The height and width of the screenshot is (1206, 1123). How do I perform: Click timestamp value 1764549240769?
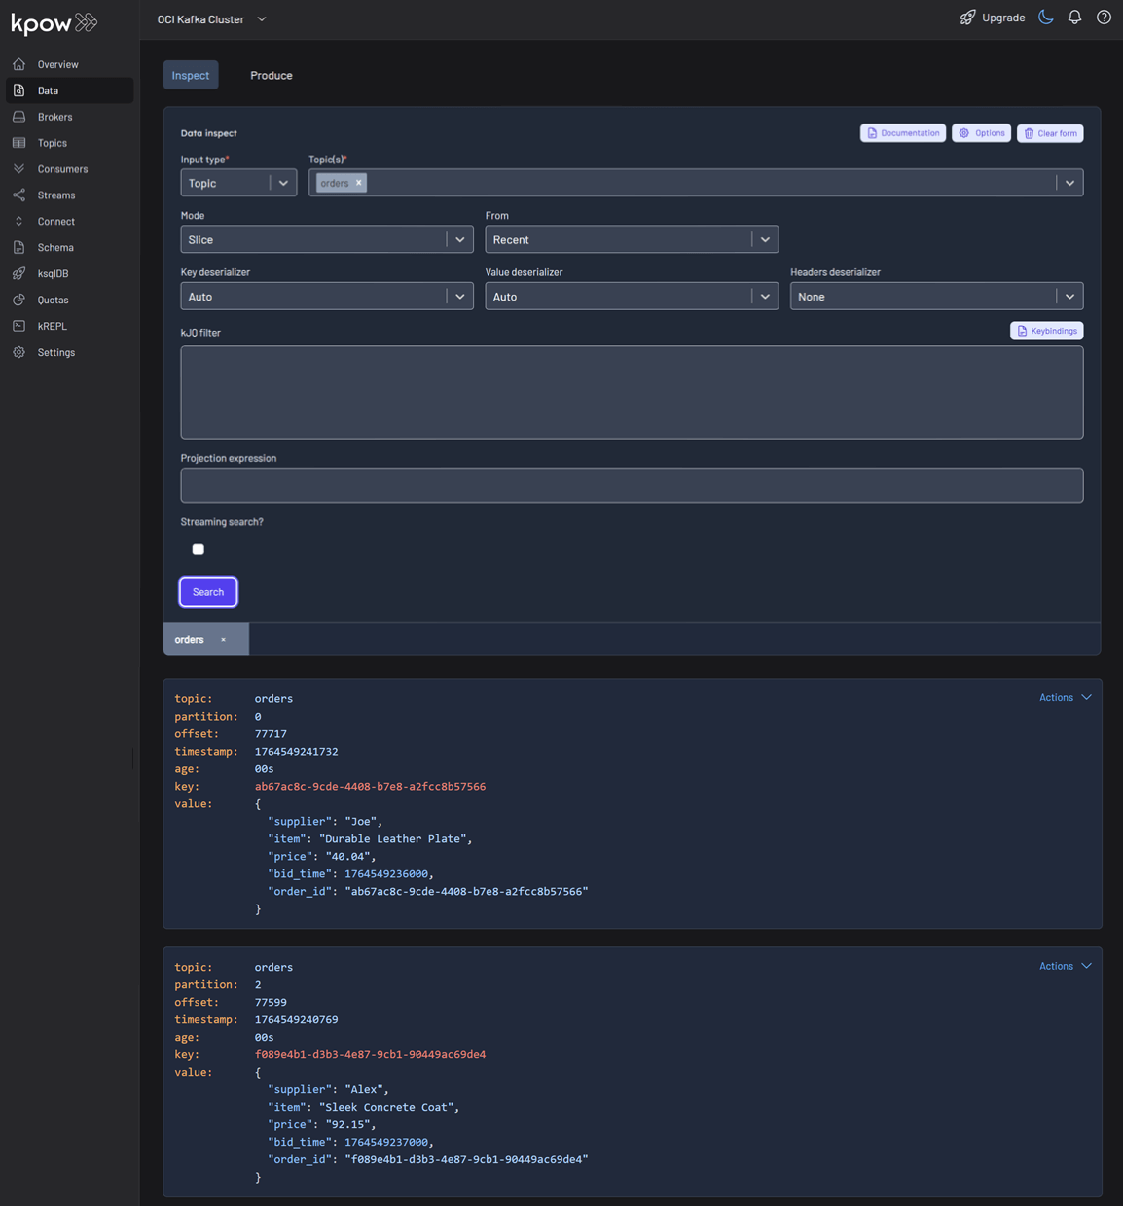(297, 1020)
